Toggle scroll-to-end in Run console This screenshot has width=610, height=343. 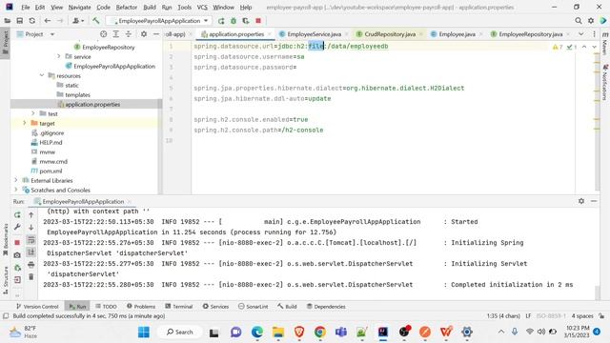point(31,252)
